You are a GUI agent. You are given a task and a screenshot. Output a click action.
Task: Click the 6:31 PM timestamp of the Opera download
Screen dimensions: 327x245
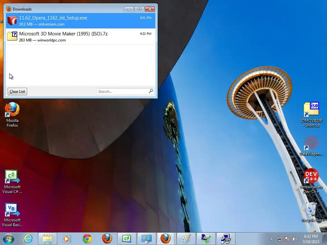(146, 18)
